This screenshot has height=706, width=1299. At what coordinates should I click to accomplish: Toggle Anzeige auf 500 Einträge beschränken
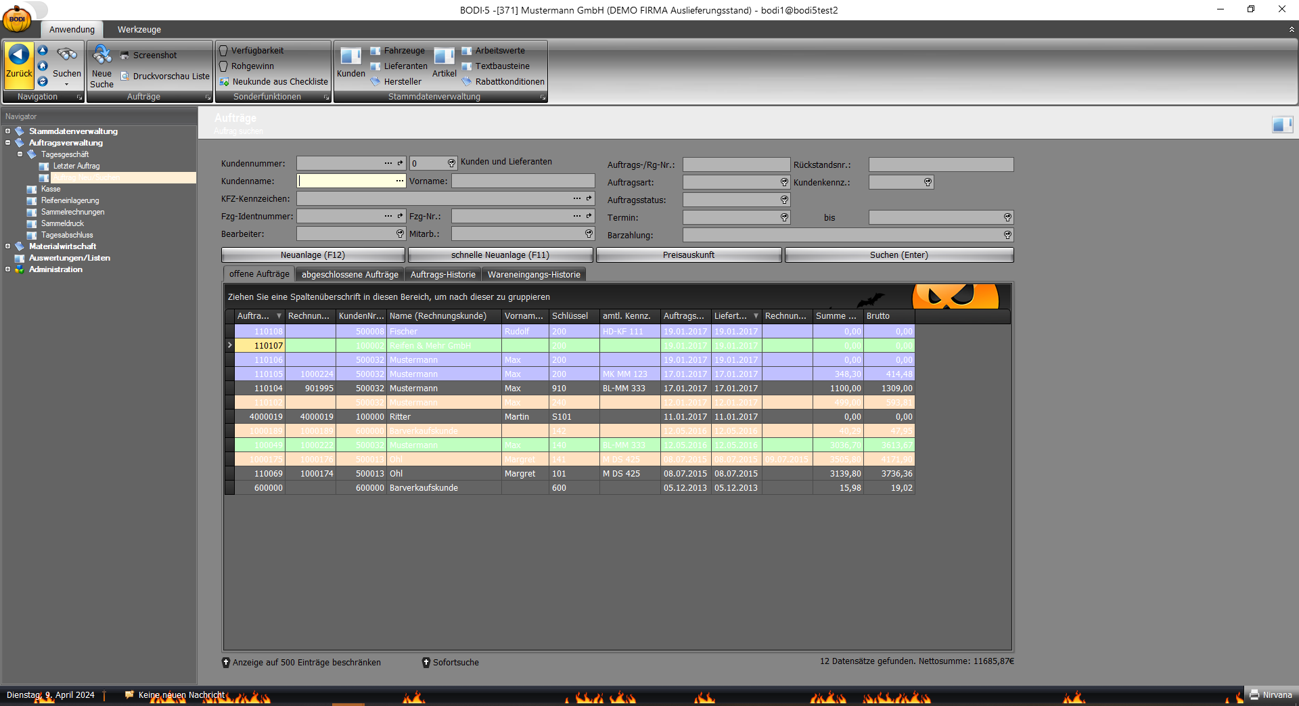point(227,663)
